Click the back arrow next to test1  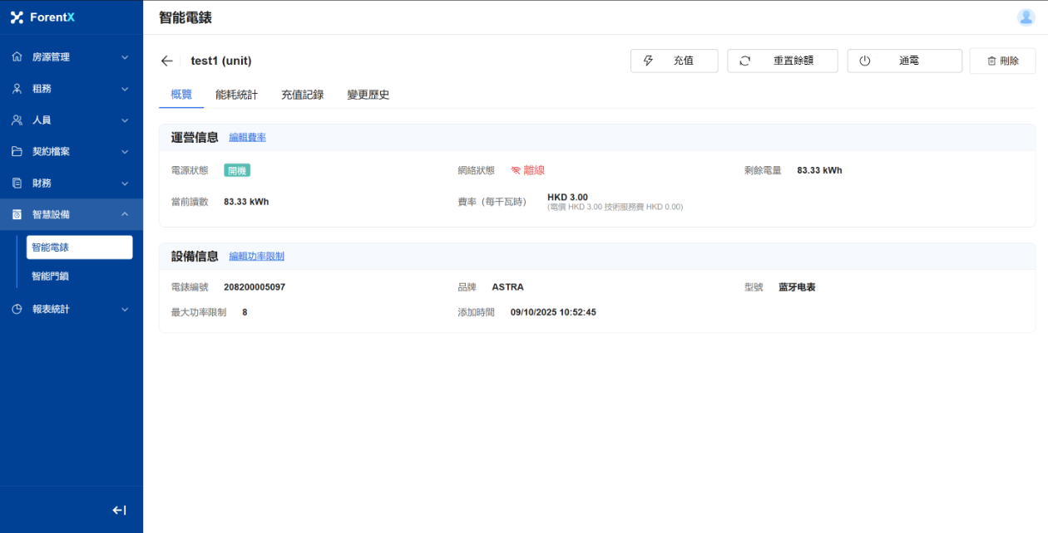[166, 61]
